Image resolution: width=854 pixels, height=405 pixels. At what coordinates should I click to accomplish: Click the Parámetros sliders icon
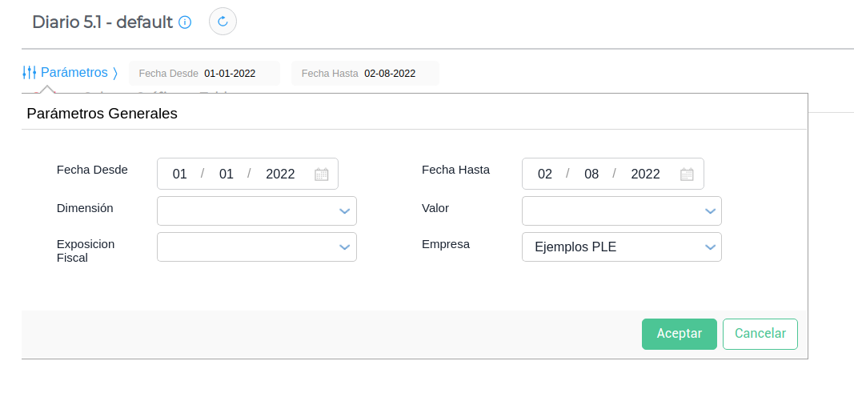[x=30, y=73]
